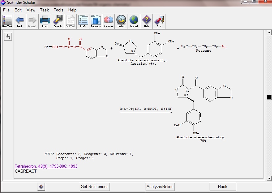The image size is (274, 193).
Task: Open the Tetrahedron 49(9) citation link
Action: (x=46, y=166)
